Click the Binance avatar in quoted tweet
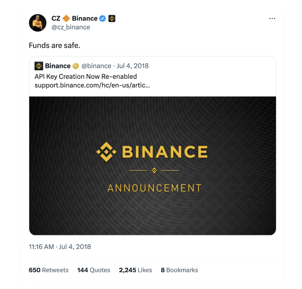Viewport: 302px width, 289px height. click(x=39, y=66)
